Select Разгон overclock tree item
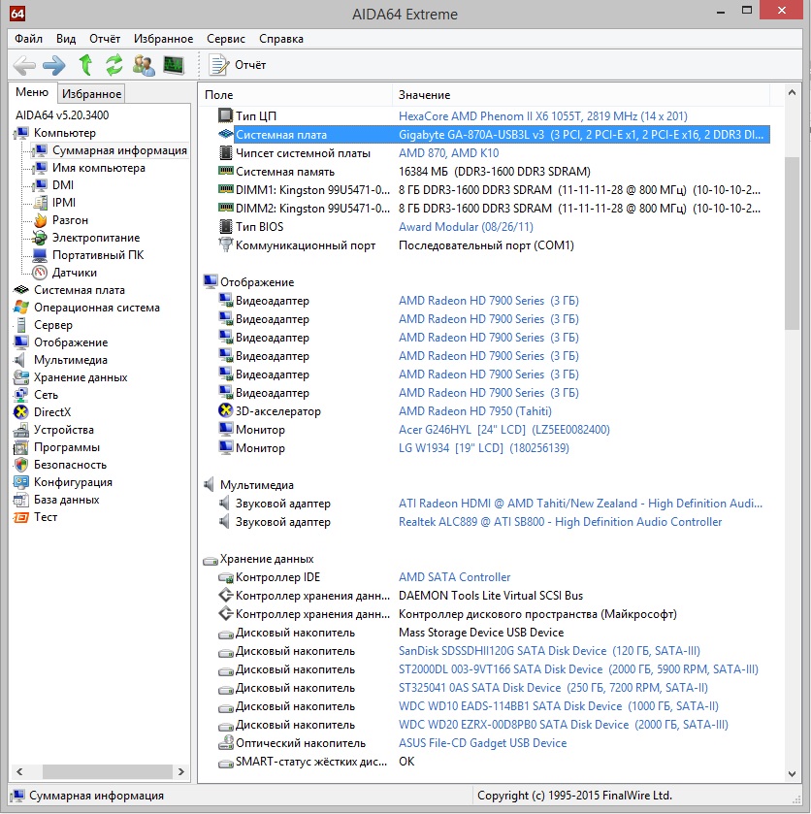Viewport: 811px width, 814px height. tap(70, 220)
